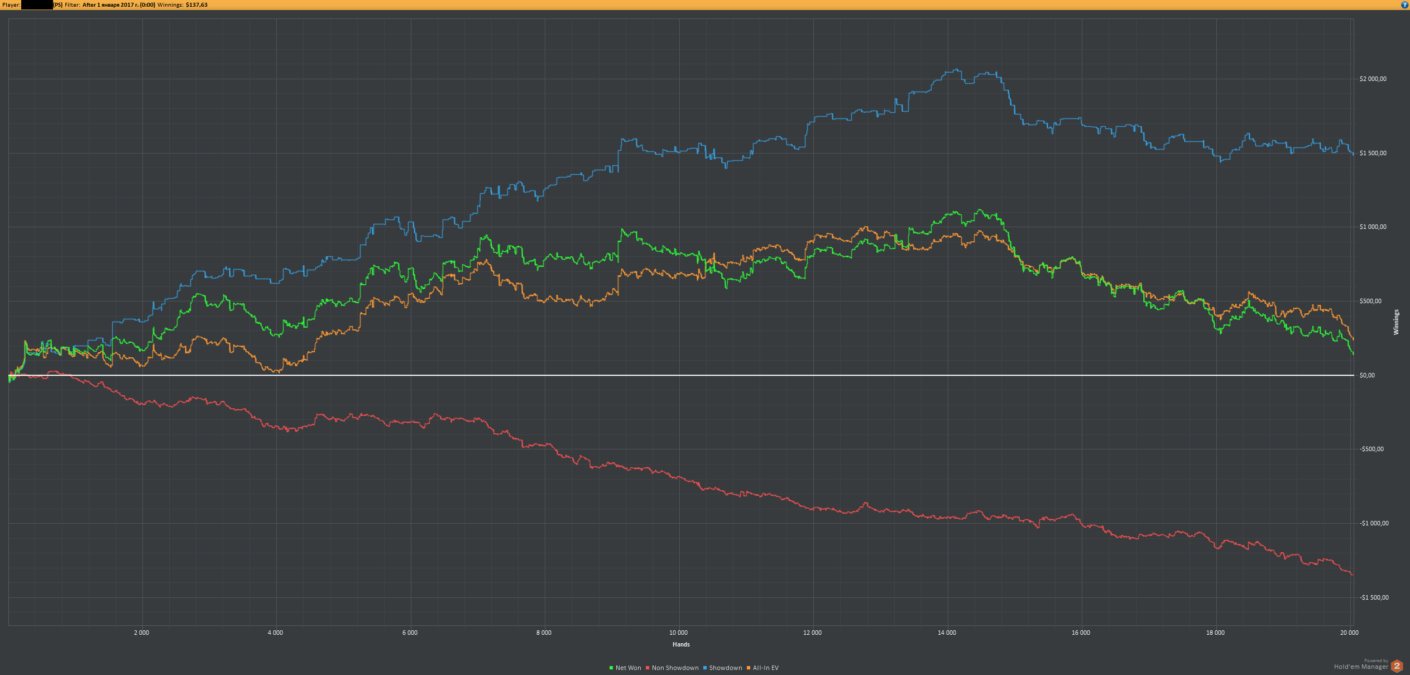Click the -$1 500,00 y-axis tick label
This screenshot has width=1410, height=675.
1374,597
